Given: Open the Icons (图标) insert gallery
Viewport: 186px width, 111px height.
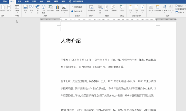Looking at the screenshot, I should click(x=38, y=9).
